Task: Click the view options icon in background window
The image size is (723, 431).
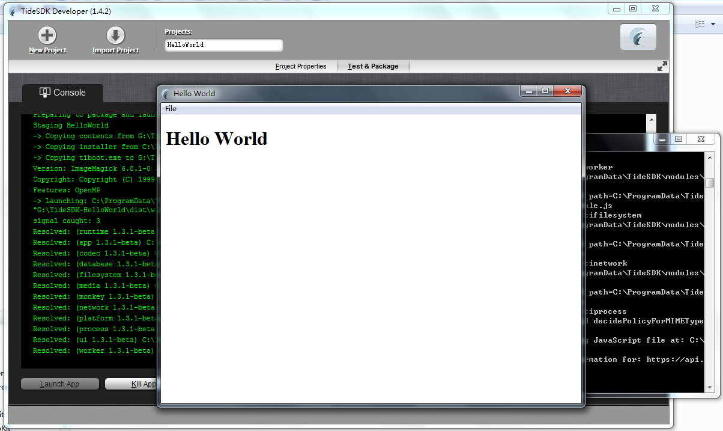Action: pyautogui.click(x=700, y=23)
